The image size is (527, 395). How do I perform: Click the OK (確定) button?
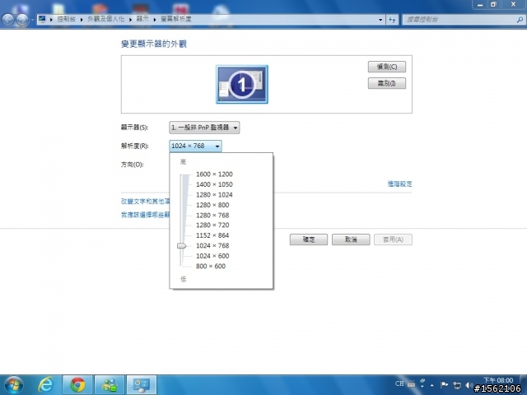click(309, 239)
